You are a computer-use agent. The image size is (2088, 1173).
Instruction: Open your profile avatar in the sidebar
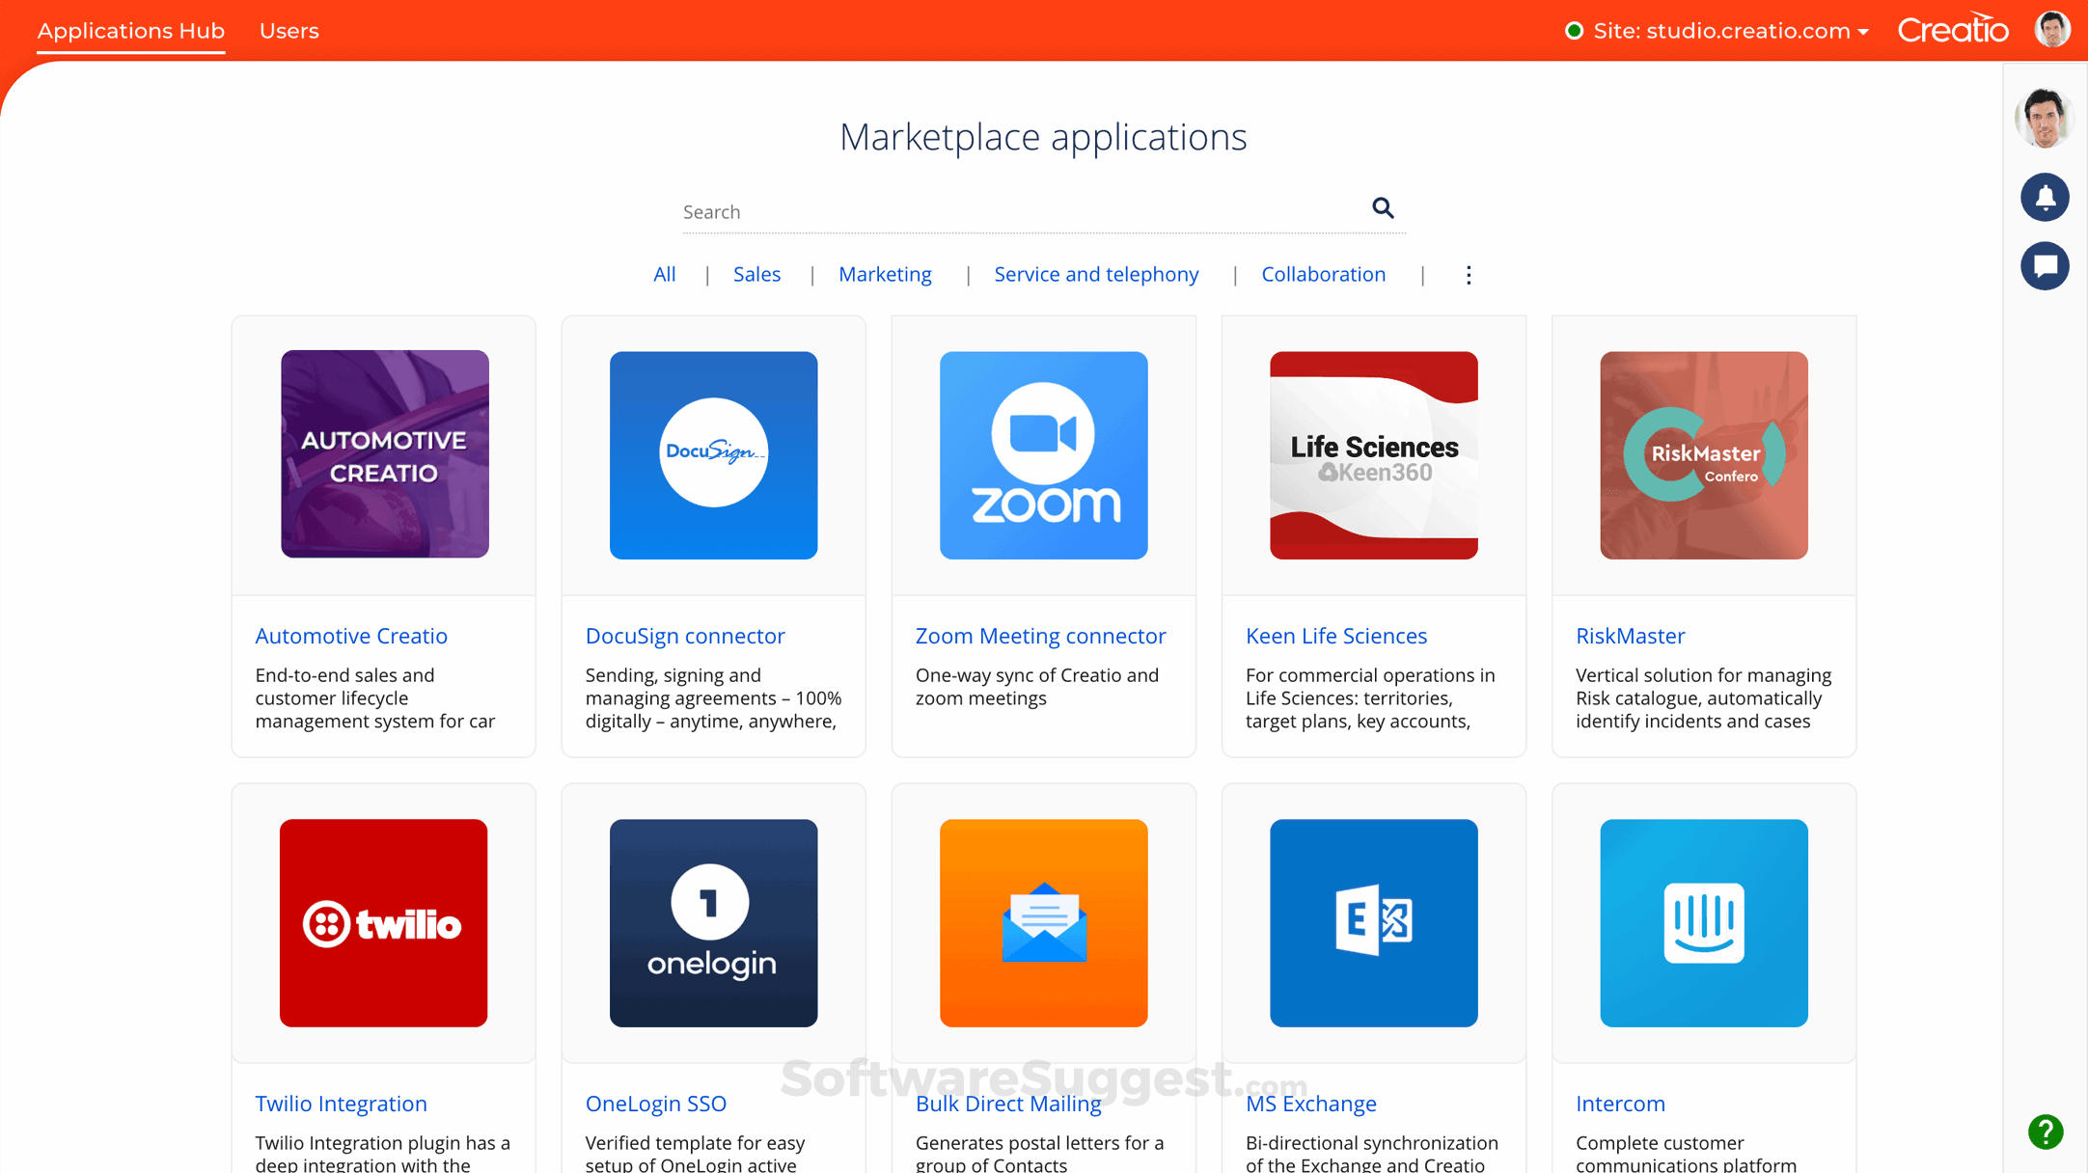click(x=2044, y=118)
